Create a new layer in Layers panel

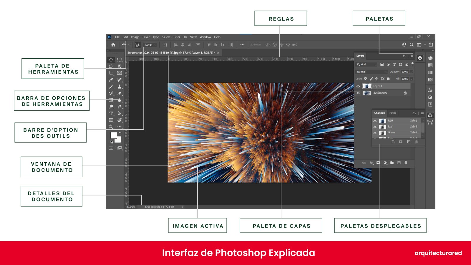(x=399, y=163)
